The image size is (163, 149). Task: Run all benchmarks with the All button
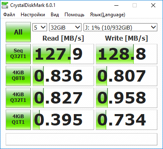pos(18,32)
